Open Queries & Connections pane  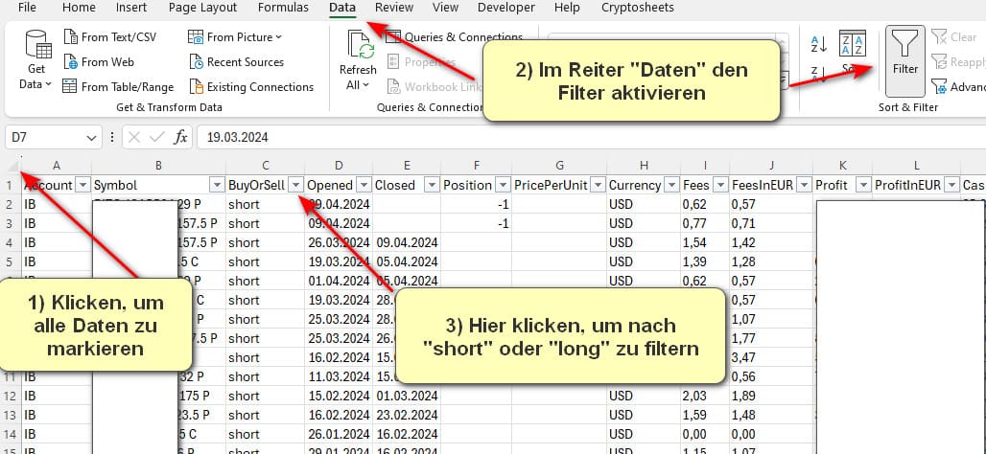tap(456, 37)
